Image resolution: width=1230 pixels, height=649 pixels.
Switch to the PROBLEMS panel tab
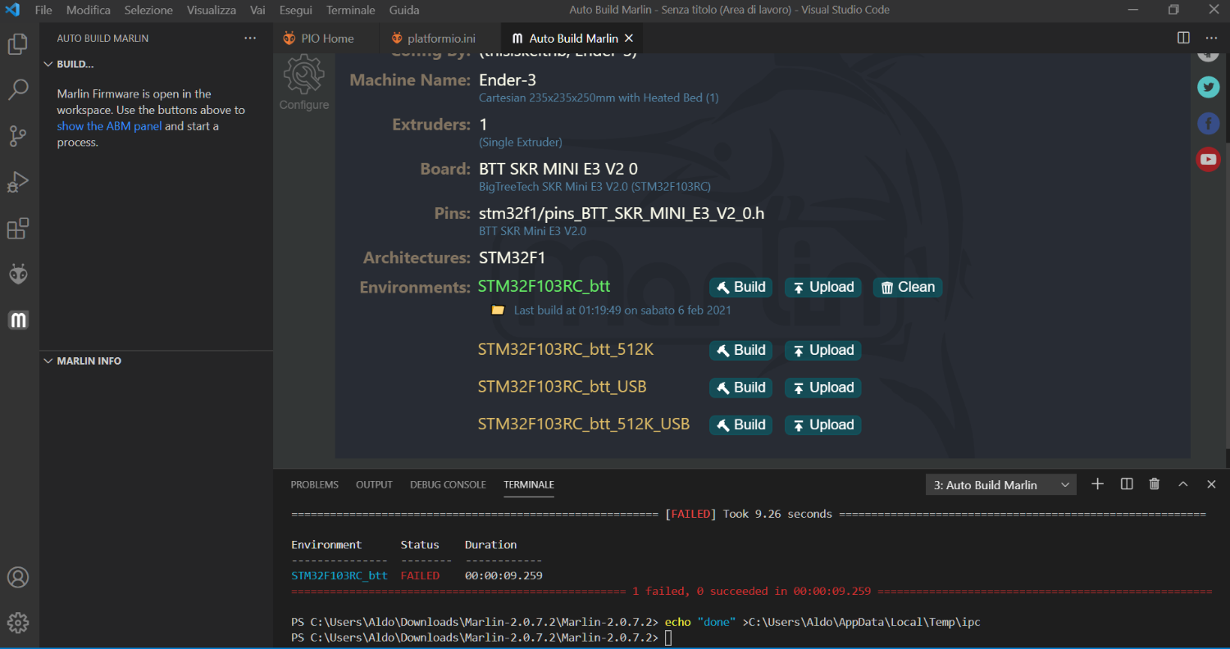(x=315, y=485)
